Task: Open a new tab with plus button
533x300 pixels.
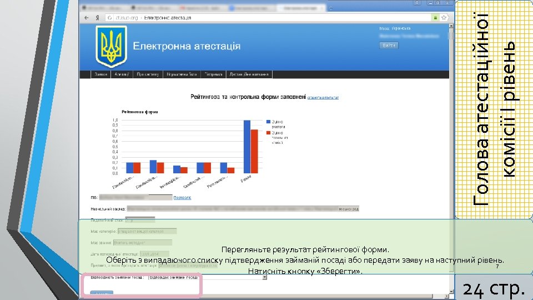Action: 331,8
